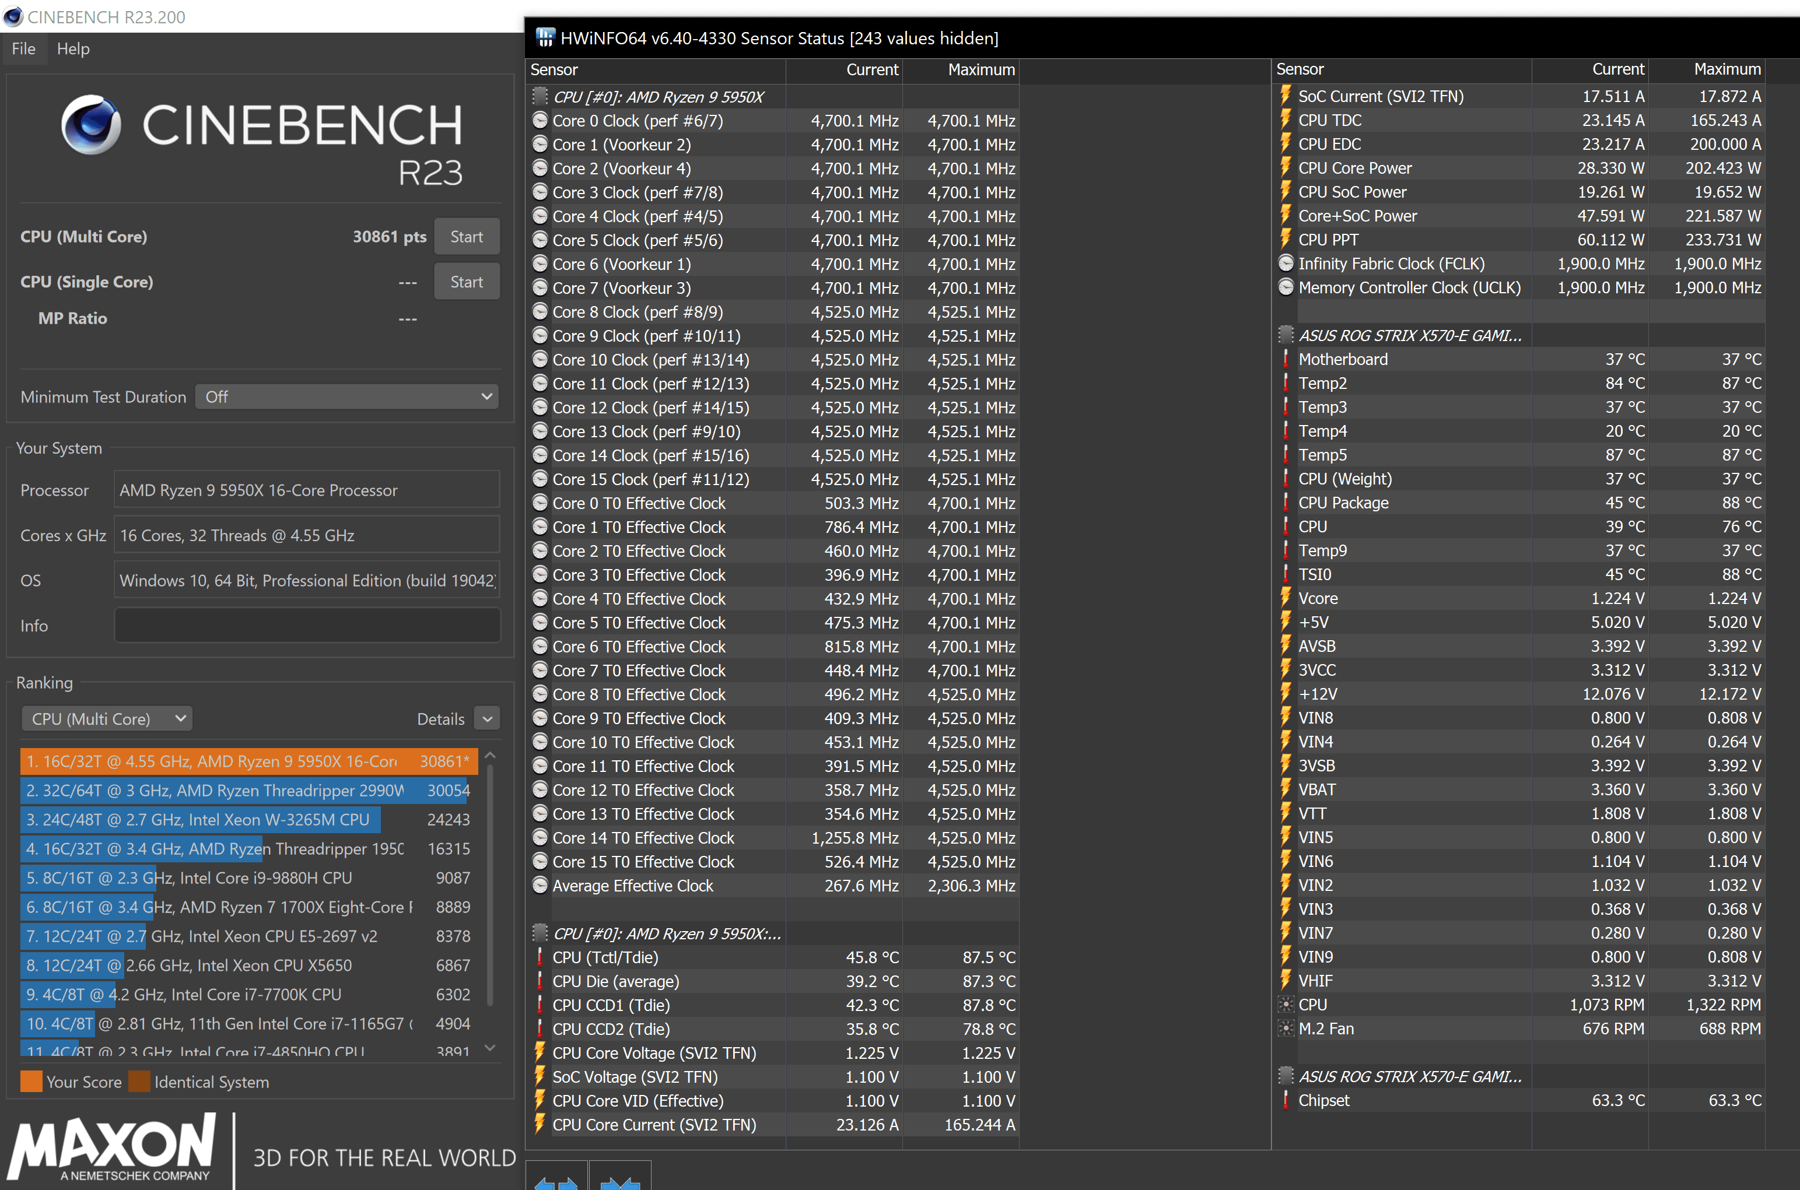Screen dimensions: 1800x1190
Task: Start the CPU (Single Core) test
Action: [467, 282]
